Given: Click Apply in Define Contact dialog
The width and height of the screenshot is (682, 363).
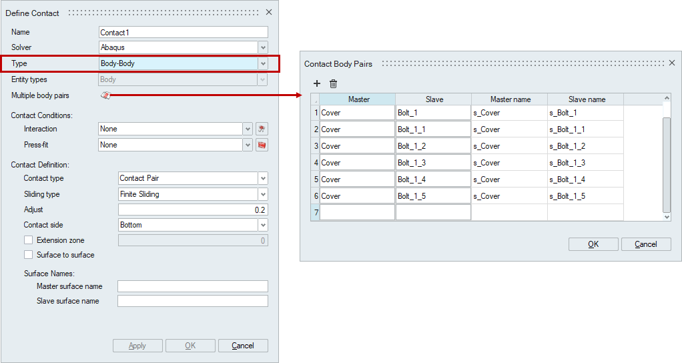Looking at the screenshot, I should [x=137, y=346].
